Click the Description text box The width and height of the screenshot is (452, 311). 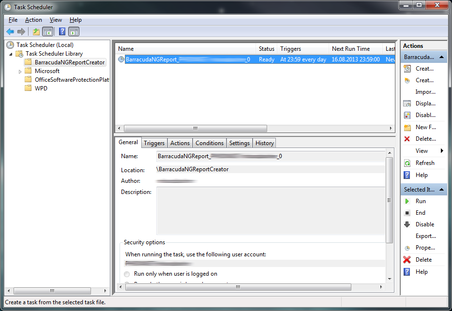(x=271, y=211)
